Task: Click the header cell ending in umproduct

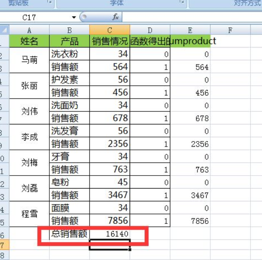Action: (x=190, y=41)
